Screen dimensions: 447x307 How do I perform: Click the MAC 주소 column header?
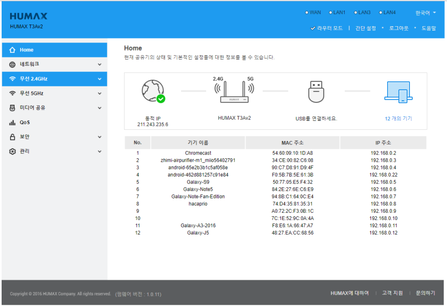tap(292, 143)
